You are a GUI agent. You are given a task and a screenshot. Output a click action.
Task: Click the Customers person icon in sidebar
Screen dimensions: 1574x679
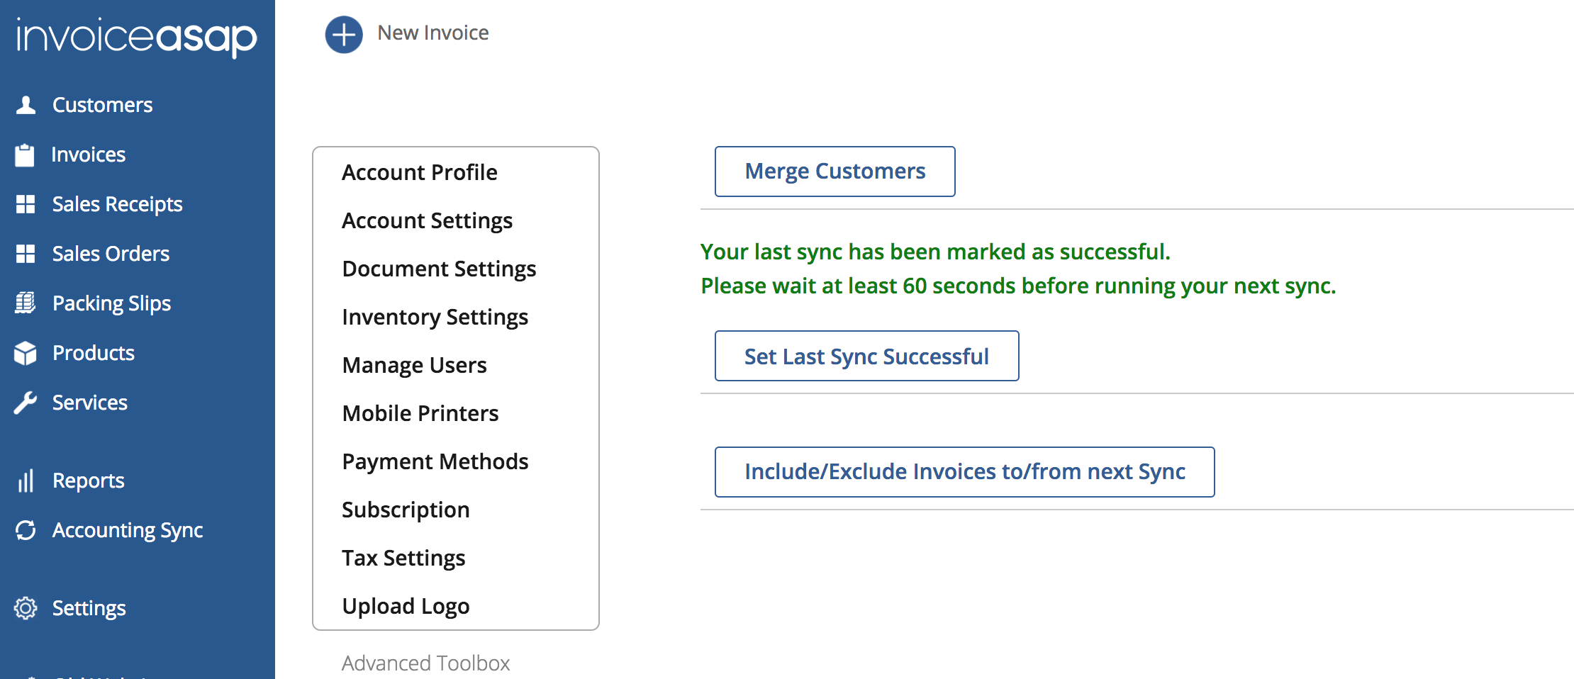[26, 105]
